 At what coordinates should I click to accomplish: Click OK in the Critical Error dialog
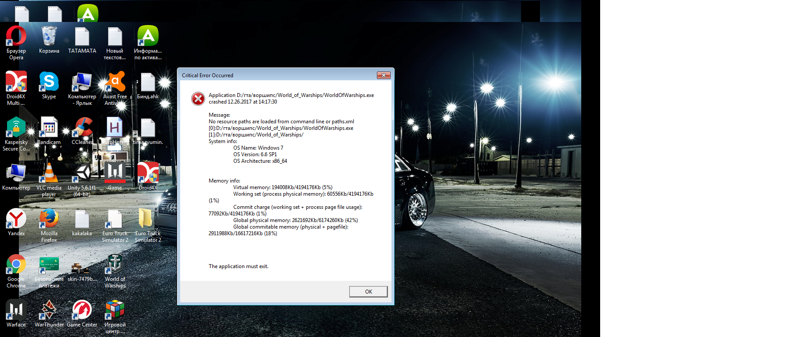pos(368,291)
